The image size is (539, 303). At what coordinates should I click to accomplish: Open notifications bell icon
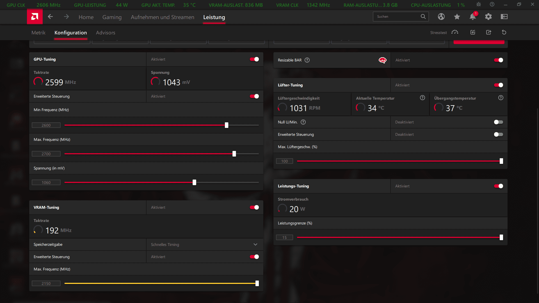click(473, 17)
